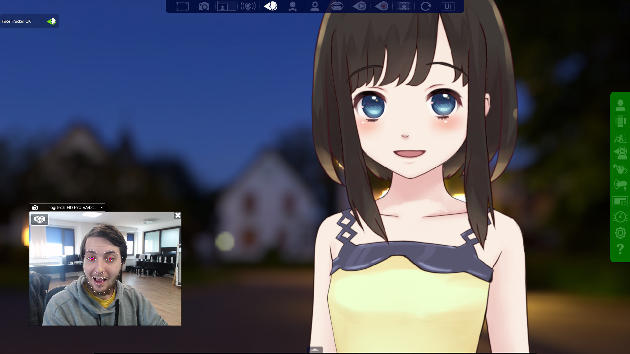Open the Logitech HD Pro webcam dropdown
This screenshot has width=630, height=354.
(101, 207)
